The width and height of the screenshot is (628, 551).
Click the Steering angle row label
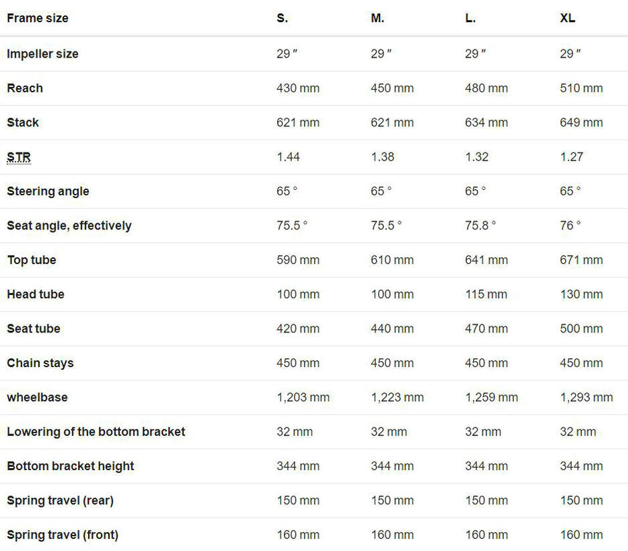pyautogui.click(x=48, y=191)
